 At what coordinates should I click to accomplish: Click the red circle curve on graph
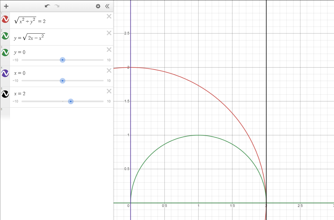[232, 113]
